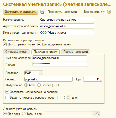Select the Только для radio option
This screenshot has height=118, width=116.
coord(24,114)
